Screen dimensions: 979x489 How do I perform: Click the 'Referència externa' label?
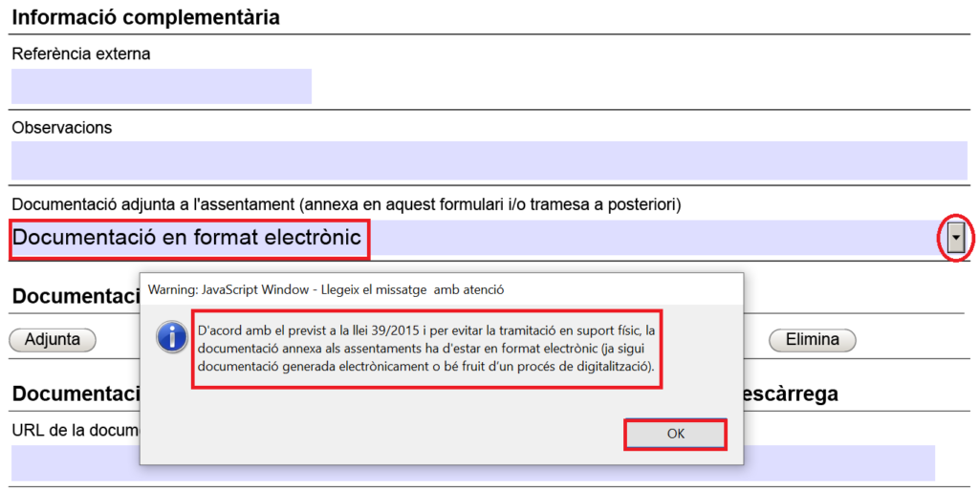point(81,53)
